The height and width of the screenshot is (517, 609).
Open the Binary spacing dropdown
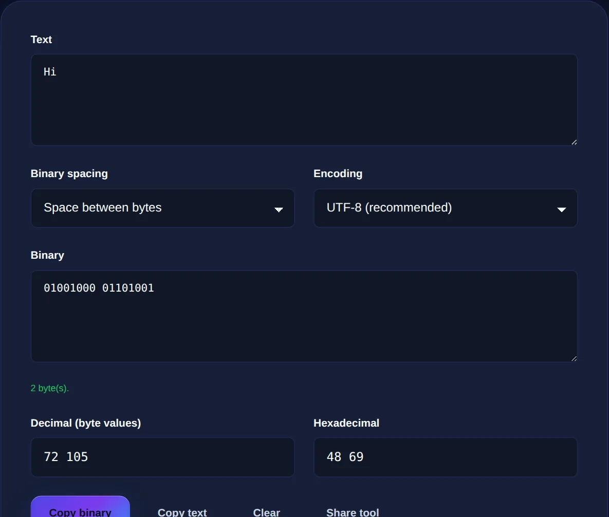[163, 208]
